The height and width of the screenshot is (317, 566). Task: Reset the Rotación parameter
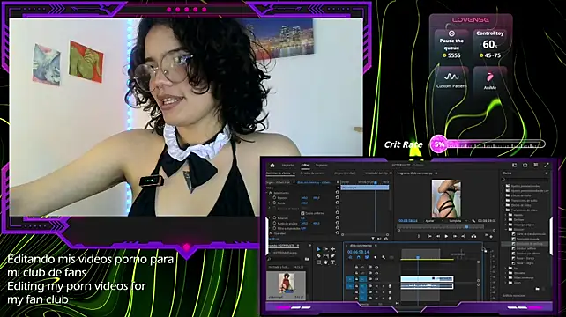(337, 218)
